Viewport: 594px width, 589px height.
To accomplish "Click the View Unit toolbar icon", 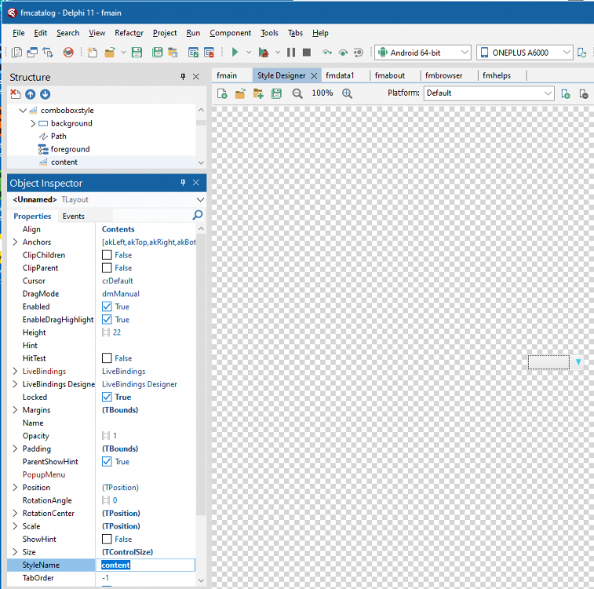I will click(x=16, y=53).
